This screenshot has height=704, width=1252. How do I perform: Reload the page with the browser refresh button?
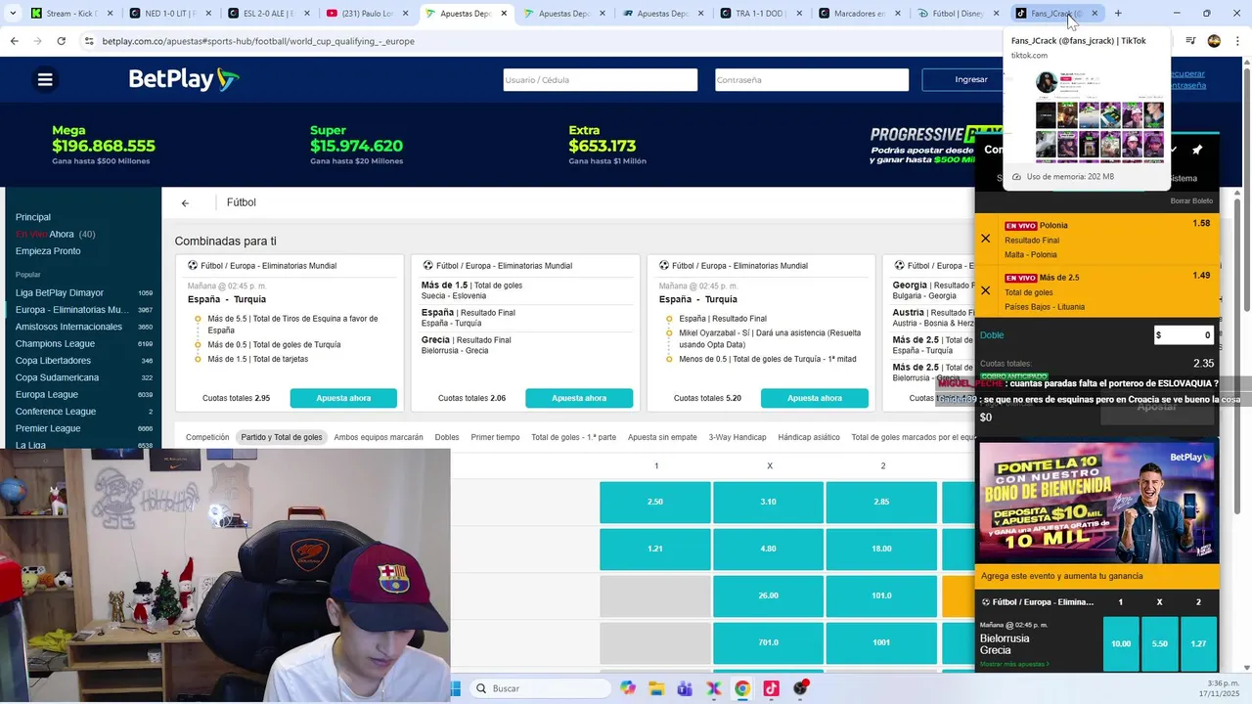tap(61, 41)
